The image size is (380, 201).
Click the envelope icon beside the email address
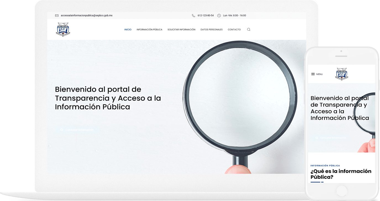point(57,15)
